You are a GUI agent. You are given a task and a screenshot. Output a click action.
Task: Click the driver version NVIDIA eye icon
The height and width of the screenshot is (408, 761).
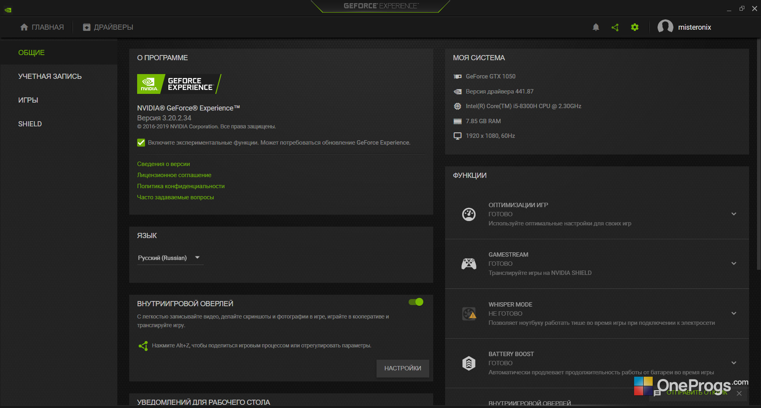coord(457,92)
